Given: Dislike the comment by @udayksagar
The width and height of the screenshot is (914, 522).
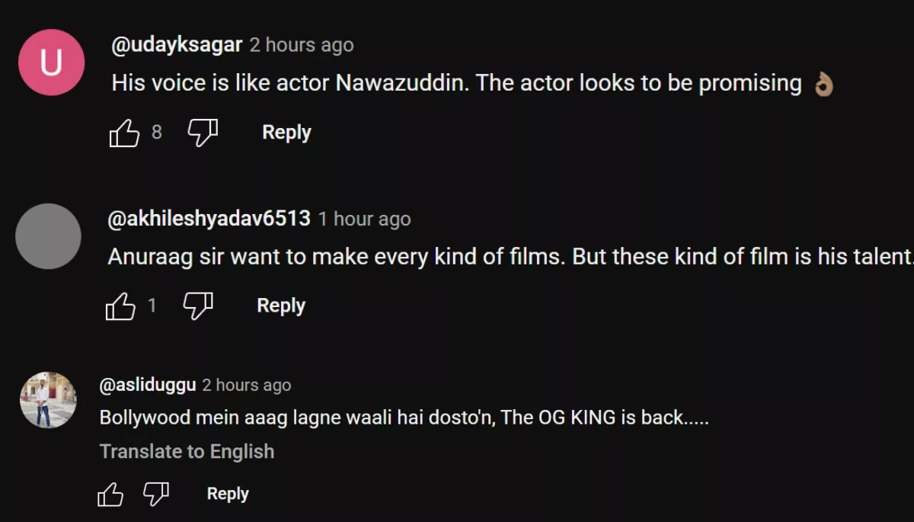Looking at the screenshot, I should 202,133.
